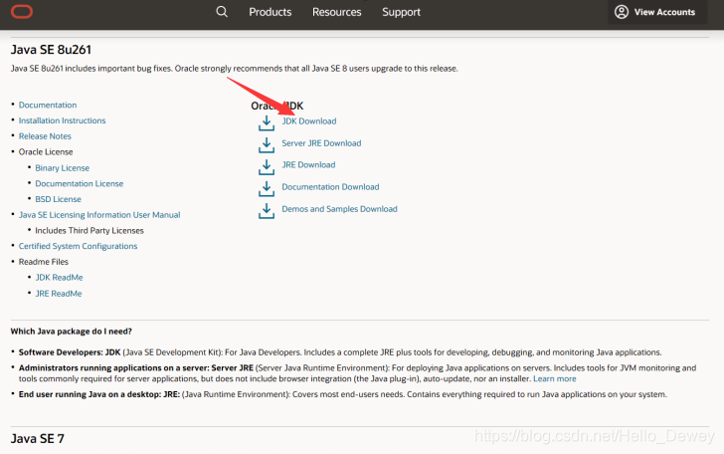Image resolution: width=724 pixels, height=454 pixels.
Task: Open the Release Notes link
Action: (45, 136)
